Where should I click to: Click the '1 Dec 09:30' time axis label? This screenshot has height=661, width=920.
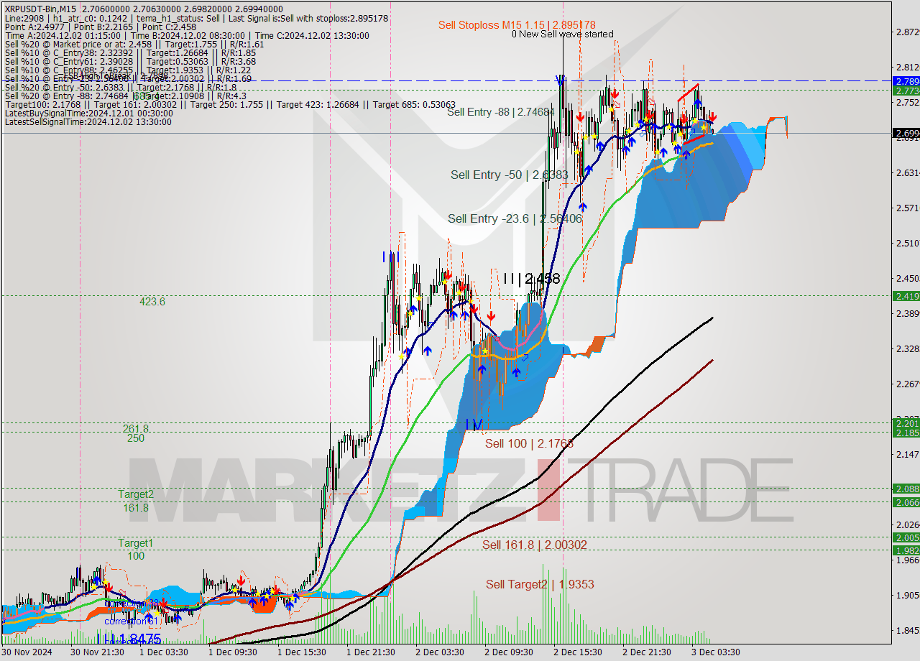232,652
